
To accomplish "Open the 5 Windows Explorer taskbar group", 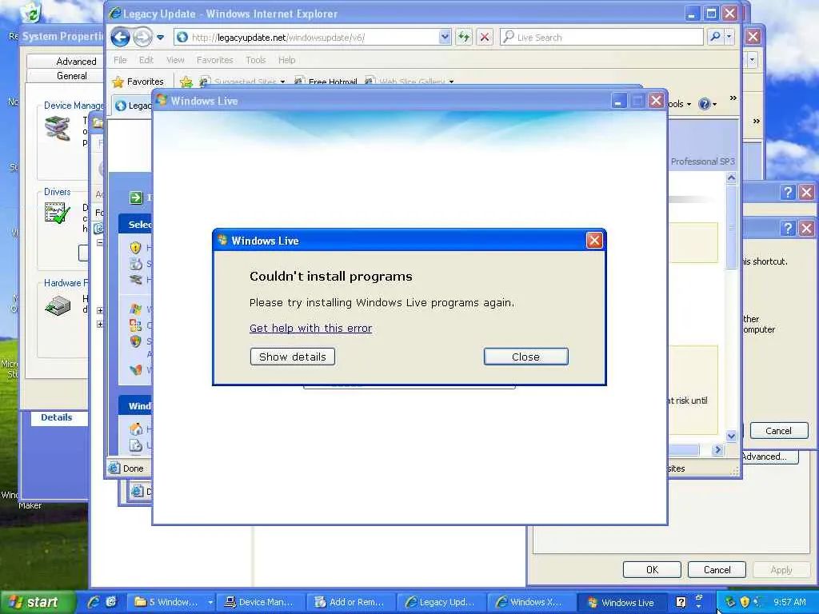I will pyautogui.click(x=173, y=602).
